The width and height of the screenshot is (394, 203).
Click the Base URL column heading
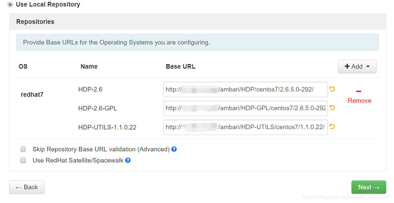coord(180,66)
